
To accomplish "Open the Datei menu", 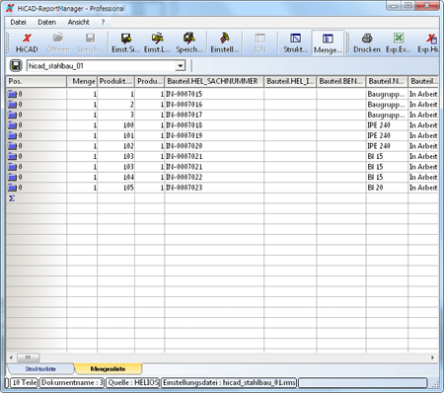I will point(18,22).
